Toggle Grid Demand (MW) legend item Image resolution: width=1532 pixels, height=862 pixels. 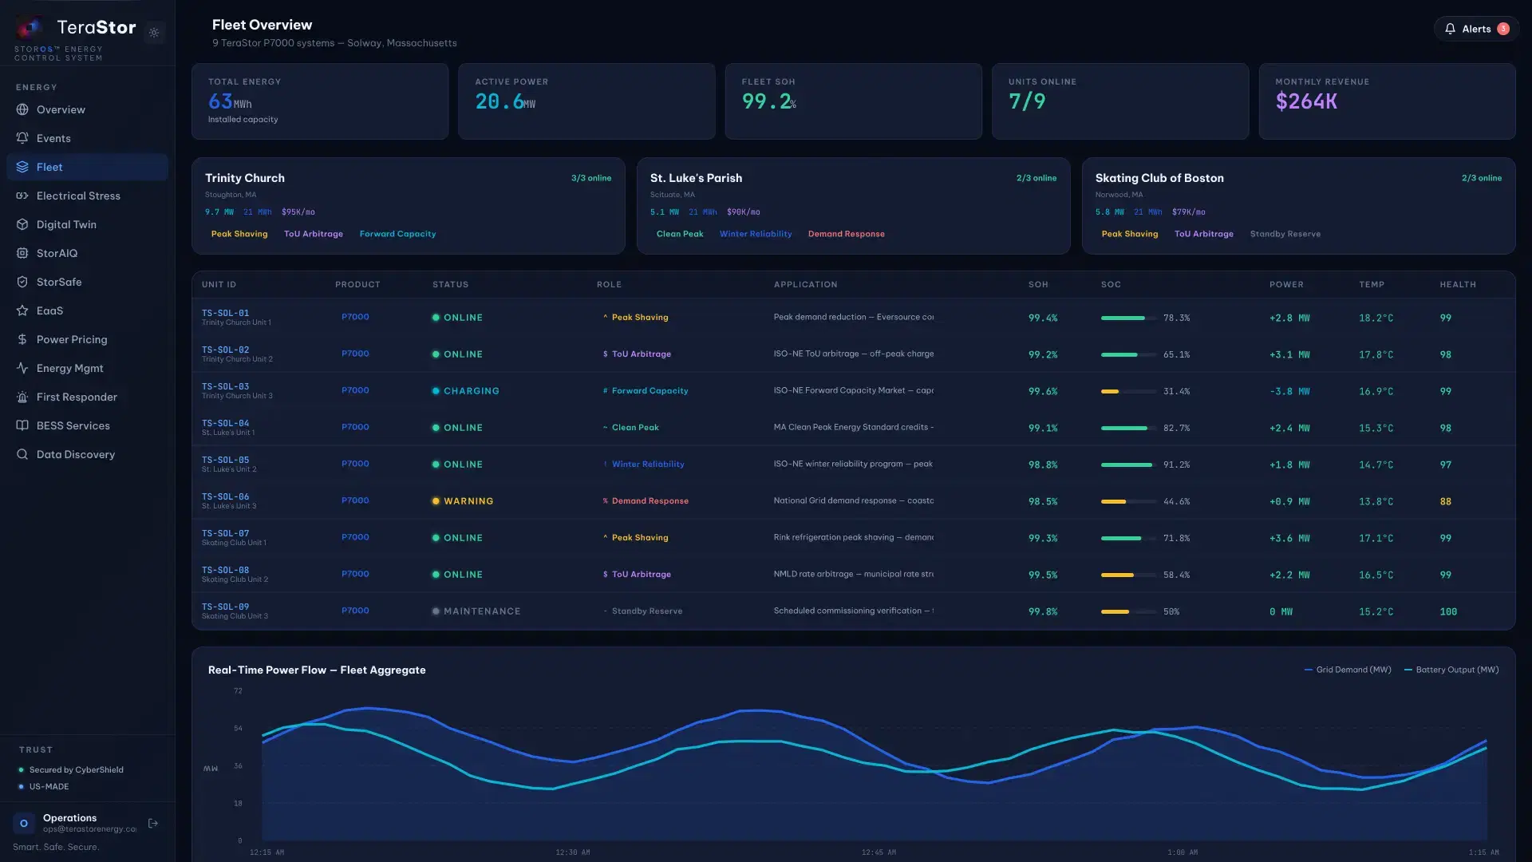click(x=1347, y=670)
